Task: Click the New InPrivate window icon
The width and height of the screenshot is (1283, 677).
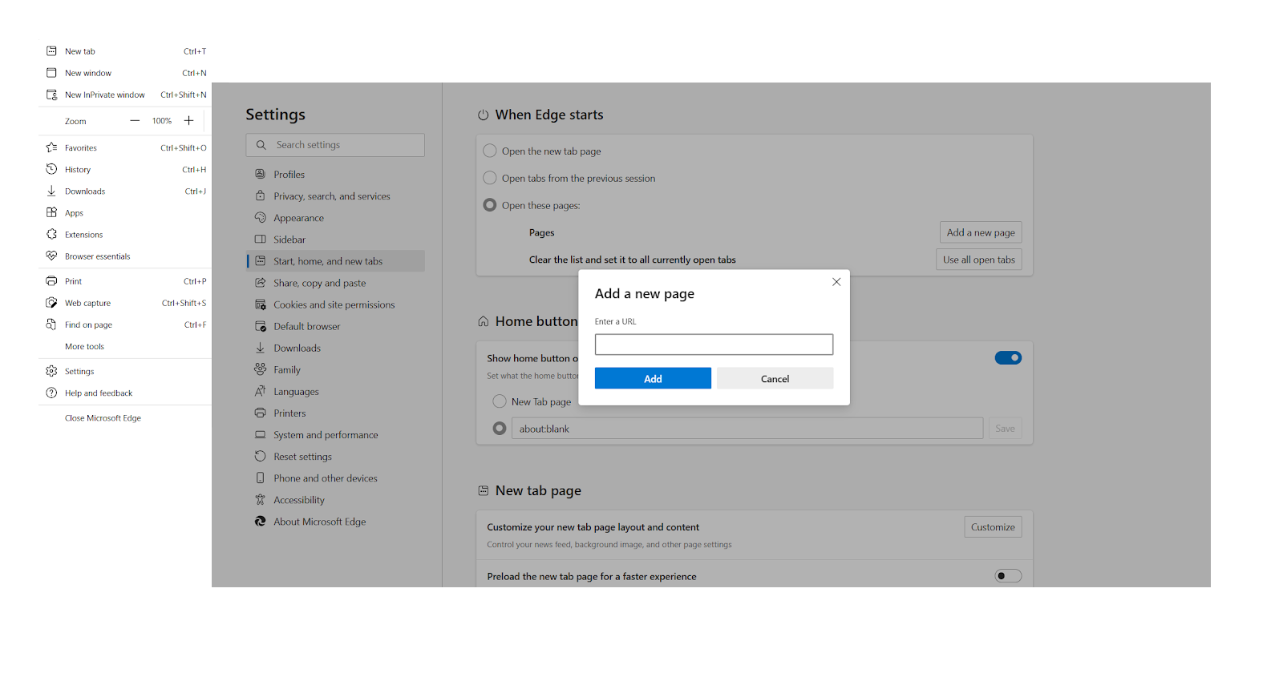Action: (x=51, y=95)
